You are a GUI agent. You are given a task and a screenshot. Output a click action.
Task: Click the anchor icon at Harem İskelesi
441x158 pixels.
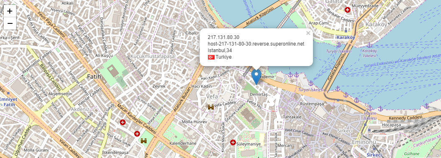pyautogui.click(x=370, y=108)
